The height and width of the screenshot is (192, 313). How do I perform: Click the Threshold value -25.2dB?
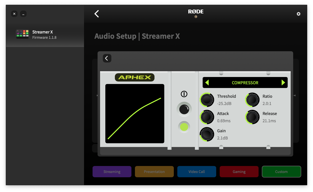[224, 103]
